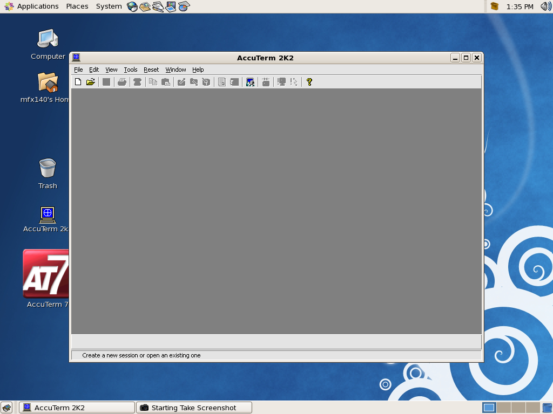Click the solid gray square toolbar icon
Screen dimensions: 553x414
106,82
